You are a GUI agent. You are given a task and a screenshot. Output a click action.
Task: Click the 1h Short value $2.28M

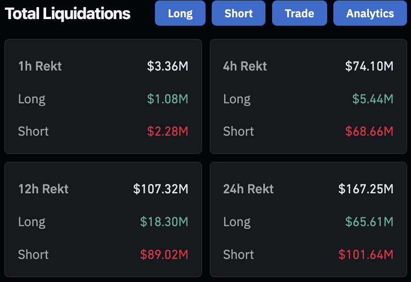coord(167,131)
